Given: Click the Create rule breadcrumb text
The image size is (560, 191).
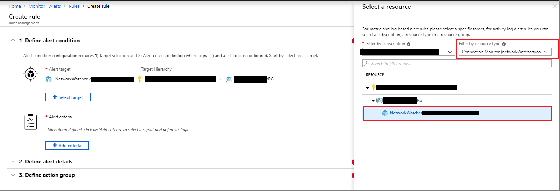Looking at the screenshot, I should click(x=98, y=6).
